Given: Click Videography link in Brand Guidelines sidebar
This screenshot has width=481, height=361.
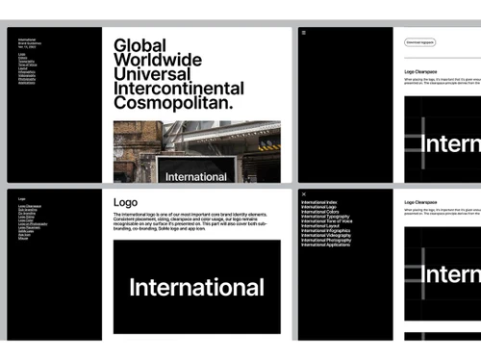Looking at the screenshot, I should coord(27,75).
